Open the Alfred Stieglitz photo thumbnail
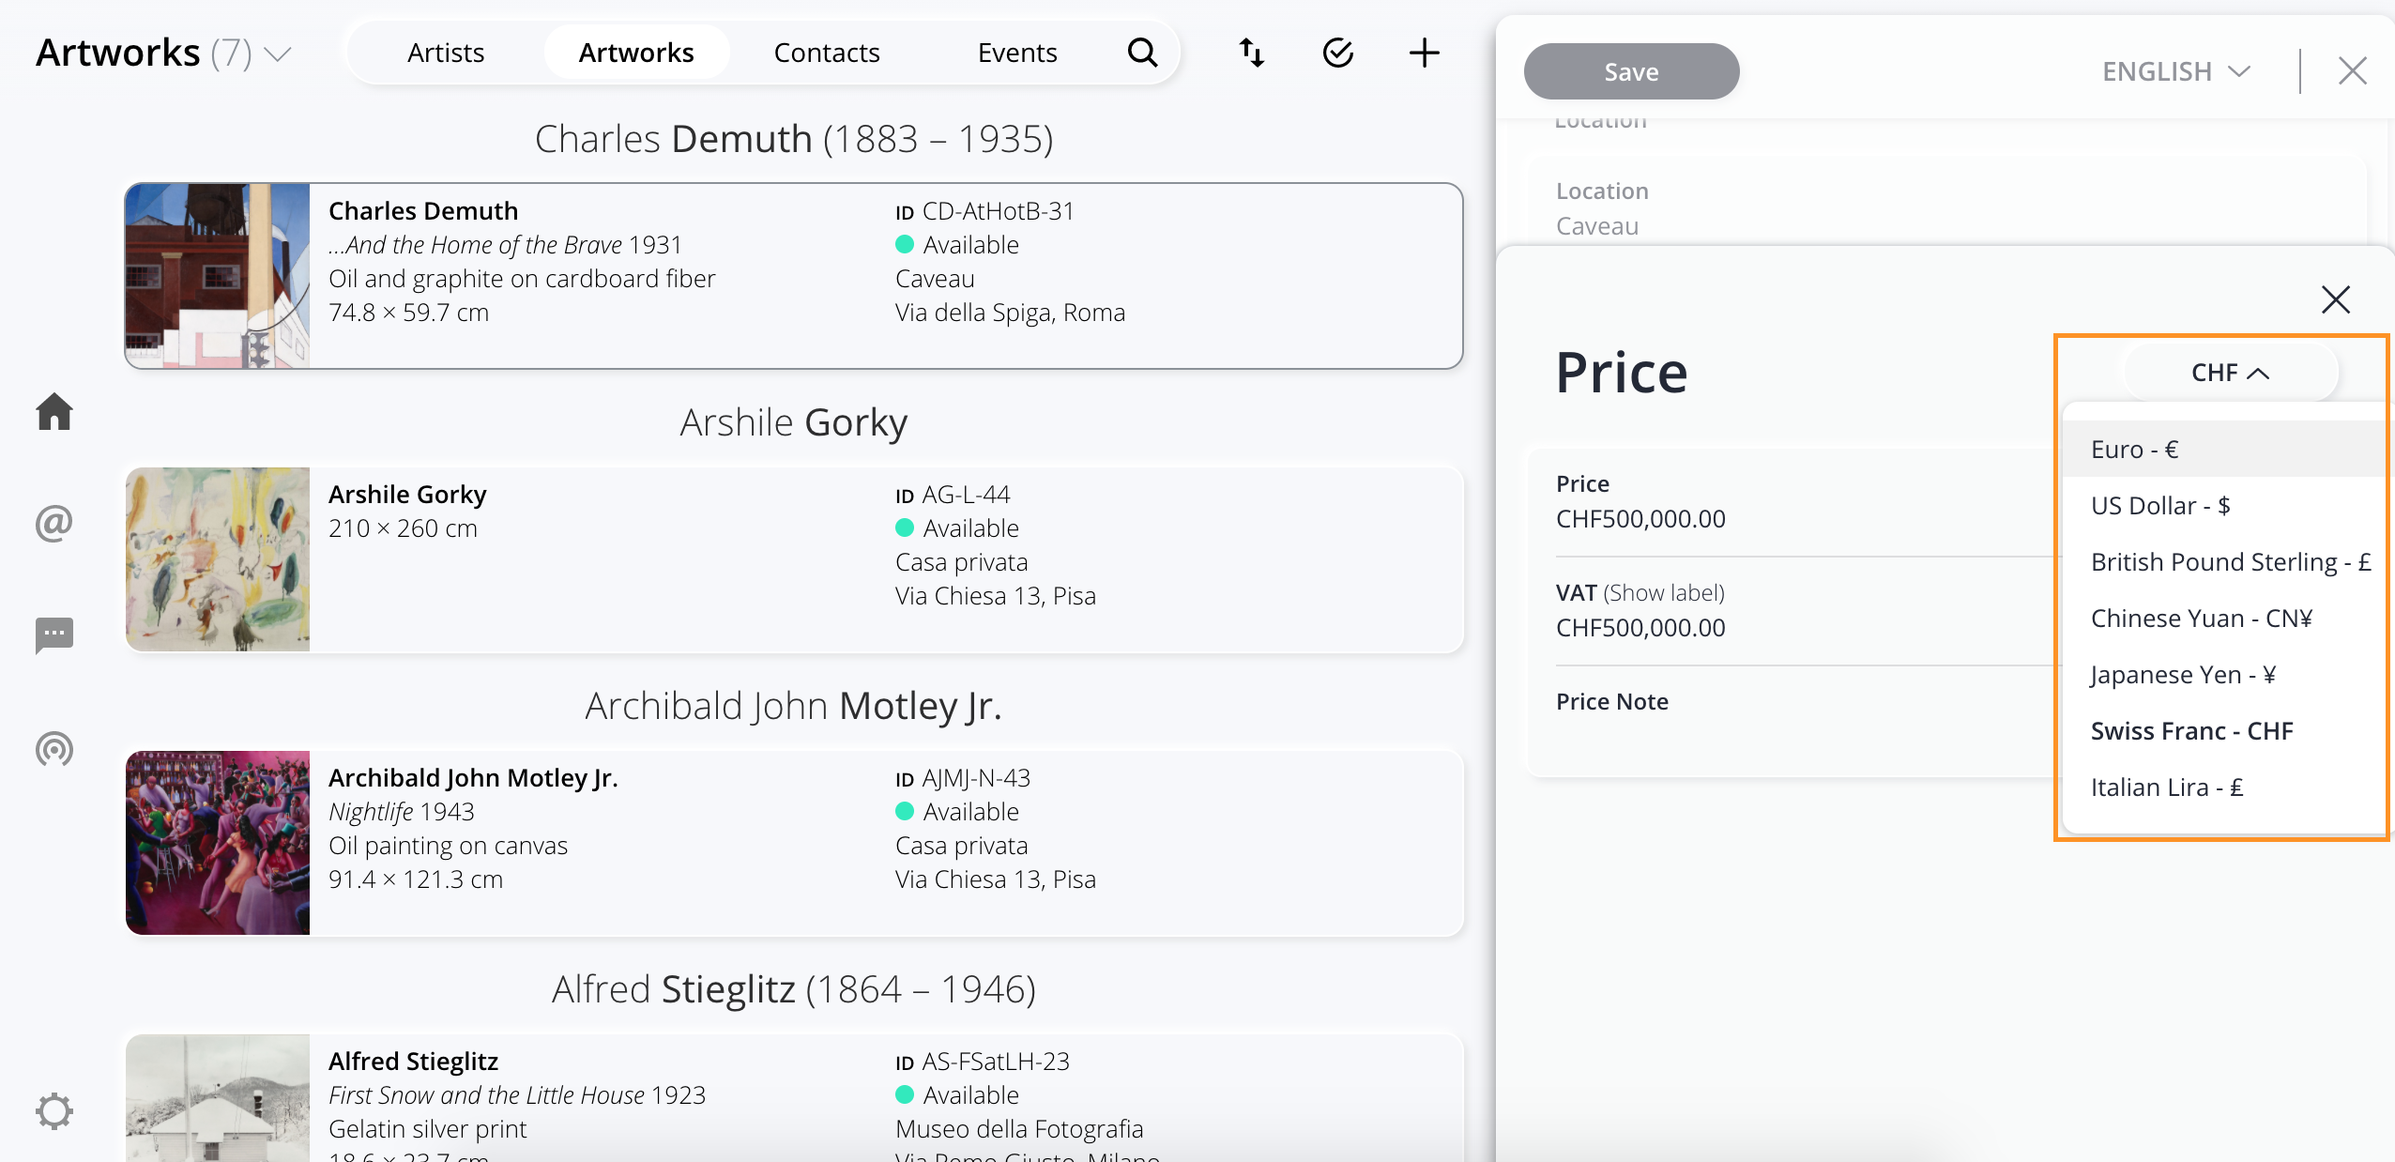 (218, 1097)
